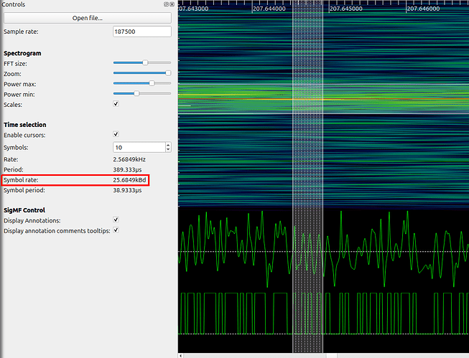The image size is (469, 358).
Task: Click the SigMF Control section heading
Action: (24, 210)
